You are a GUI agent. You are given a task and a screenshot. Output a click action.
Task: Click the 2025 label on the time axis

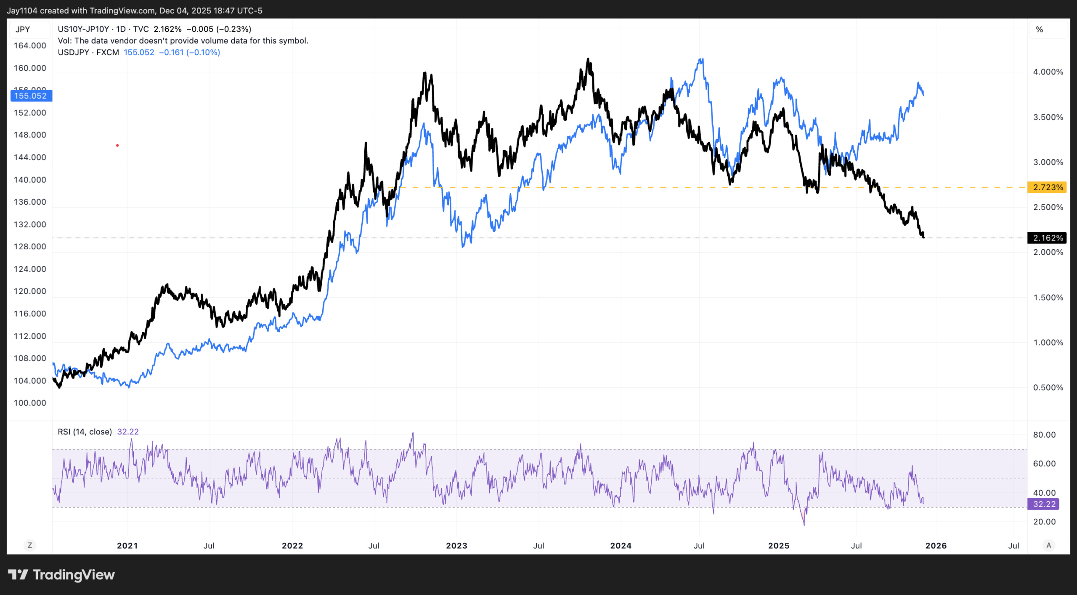pyautogui.click(x=779, y=546)
